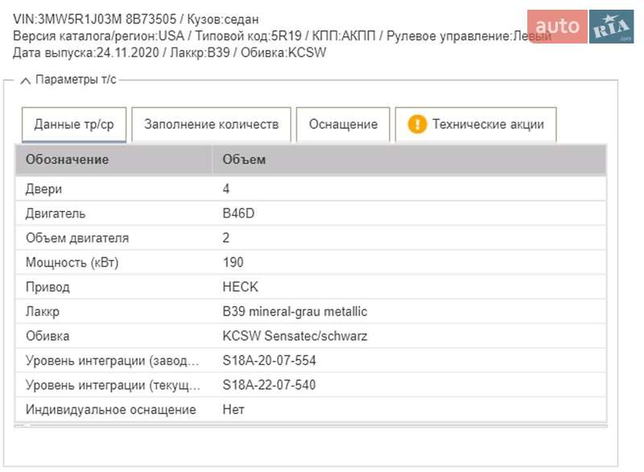Viewport: 644px width, 472px height.
Task: Click the horizontal scrollbar below the table
Action: (x=312, y=427)
